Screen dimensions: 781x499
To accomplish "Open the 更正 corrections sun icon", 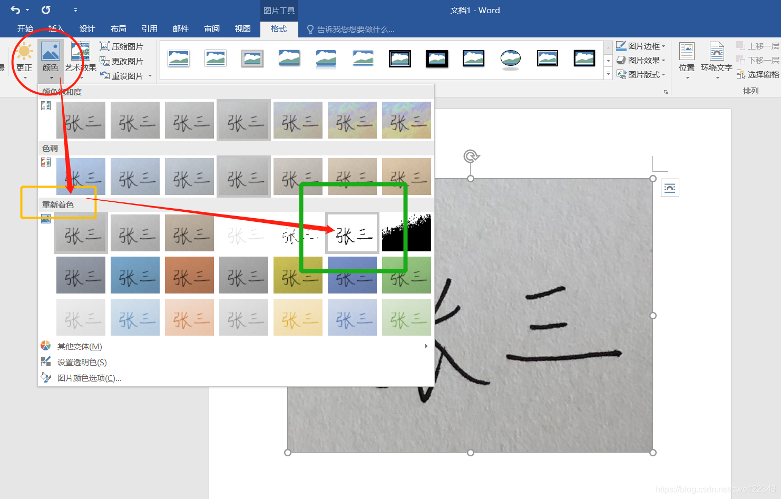I will 24,52.
